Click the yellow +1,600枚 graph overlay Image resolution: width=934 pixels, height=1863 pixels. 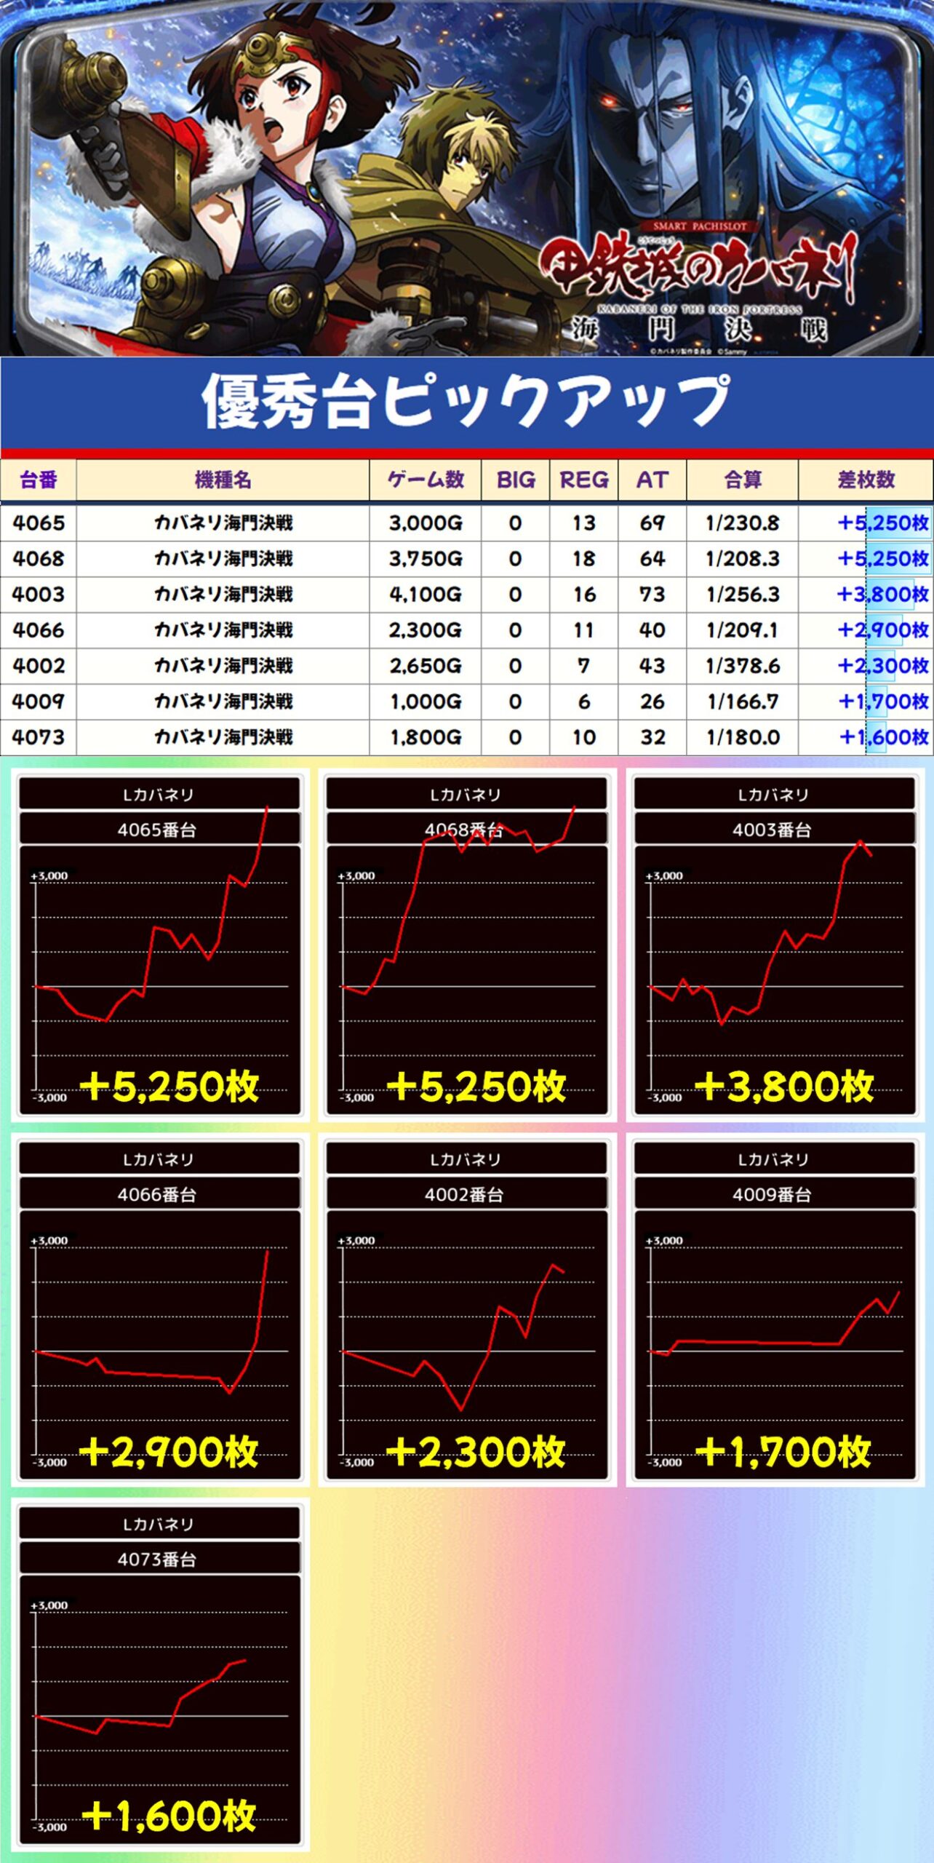click(169, 1816)
